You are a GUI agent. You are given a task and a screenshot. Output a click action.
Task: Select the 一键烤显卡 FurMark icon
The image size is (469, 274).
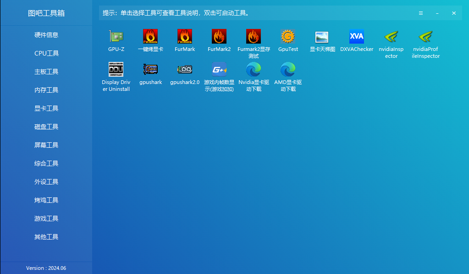pyautogui.click(x=150, y=37)
